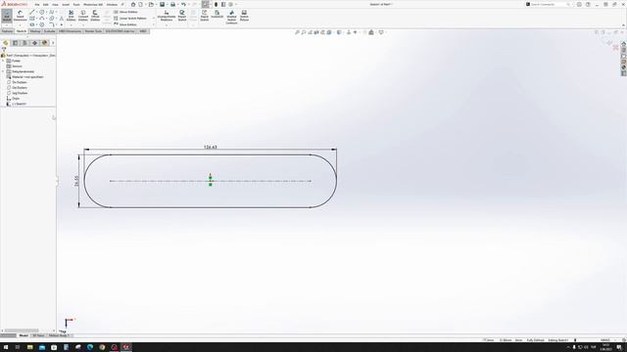
Task: Click Section View icon in view toolbar
Action: click(316, 32)
